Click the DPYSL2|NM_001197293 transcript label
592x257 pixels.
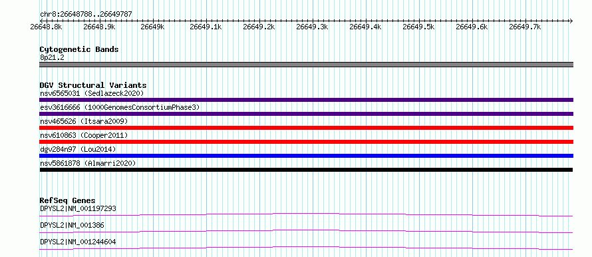pos(78,208)
